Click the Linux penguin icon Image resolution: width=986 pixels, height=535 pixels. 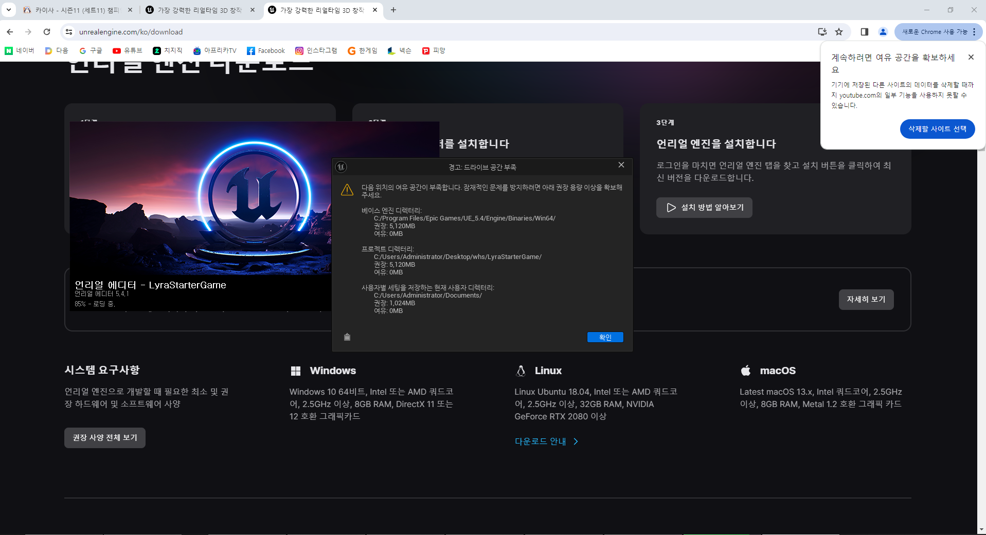point(521,371)
